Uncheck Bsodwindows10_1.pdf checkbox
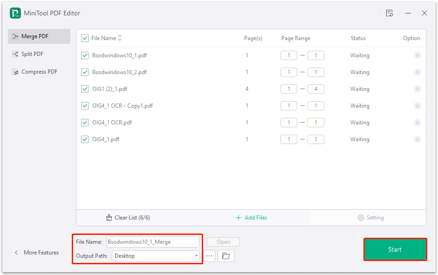 85,55
